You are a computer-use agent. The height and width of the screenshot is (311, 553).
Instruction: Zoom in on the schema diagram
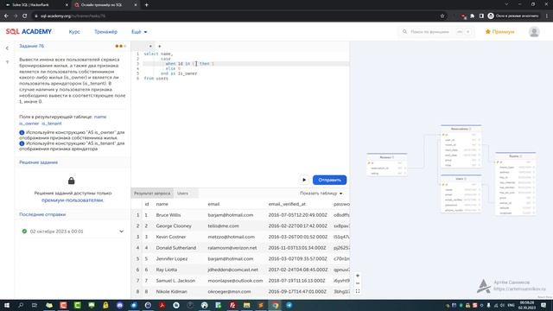[x=358, y=276]
